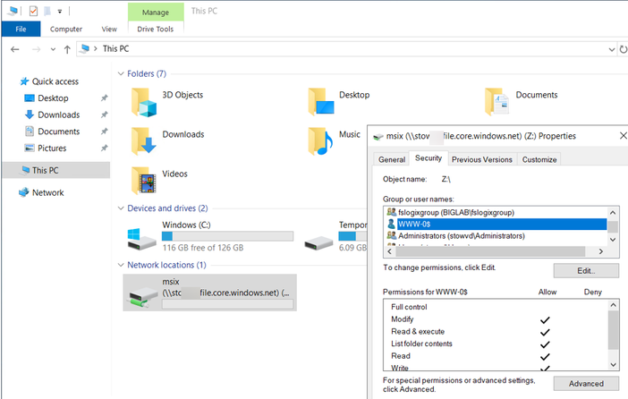This screenshot has width=628, height=399.
Task: Click the Desktop icon in Quick access
Action: click(30, 98)
